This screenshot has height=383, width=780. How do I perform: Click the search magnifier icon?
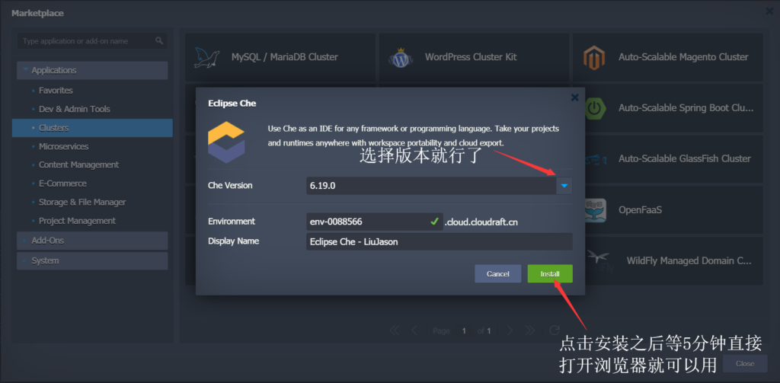[x=159, y=41]
